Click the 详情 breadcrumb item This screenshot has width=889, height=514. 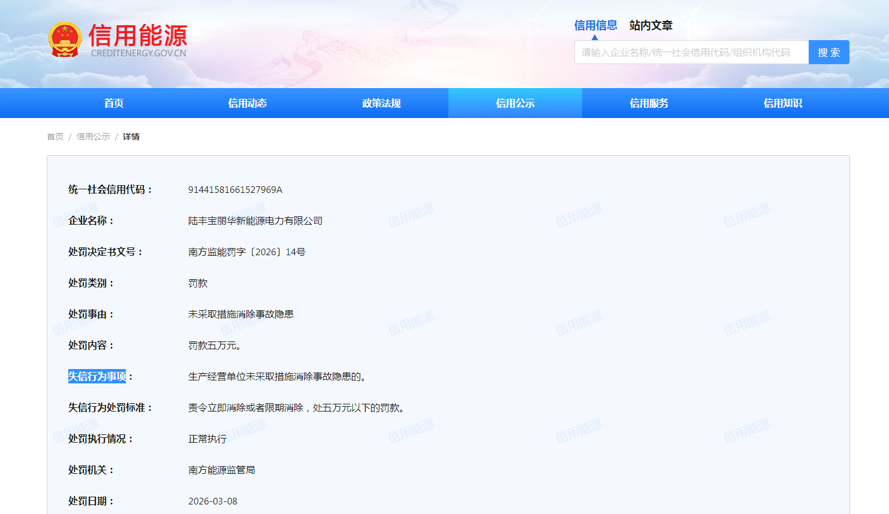pyautogui.click(x=131, y=137)
